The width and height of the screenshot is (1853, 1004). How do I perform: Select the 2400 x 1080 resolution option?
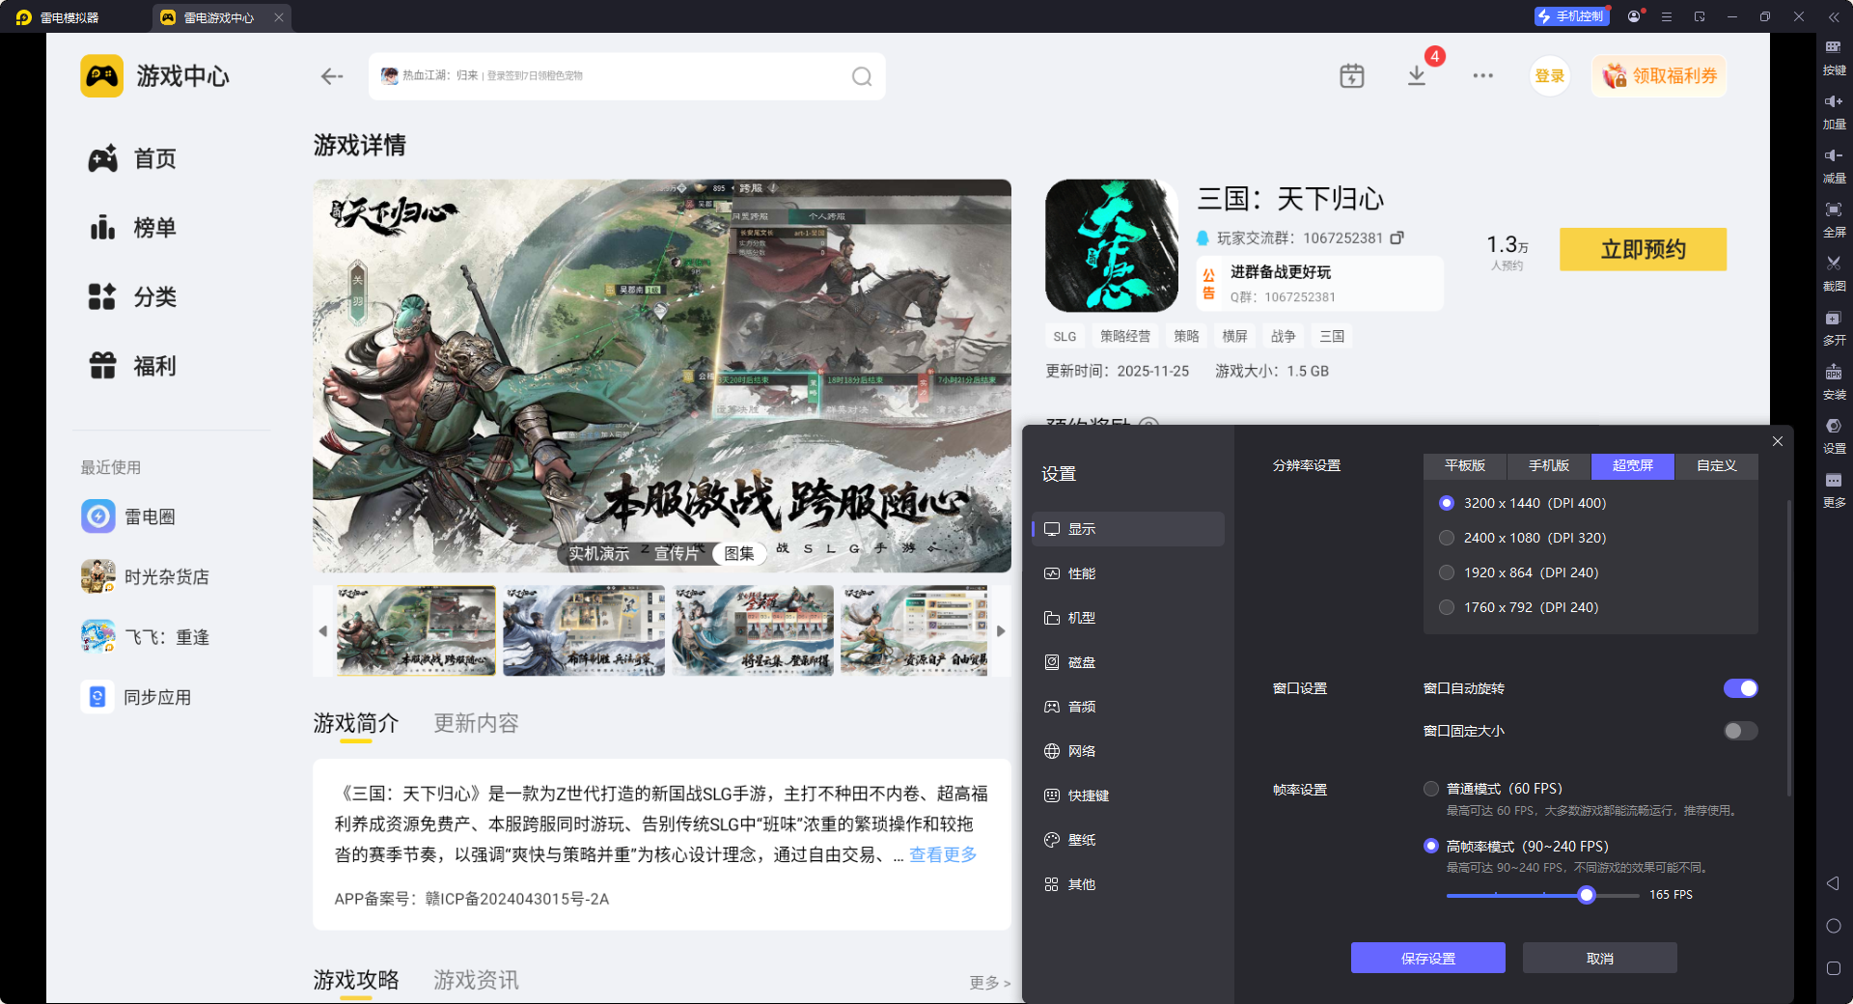coord(1447,538)
